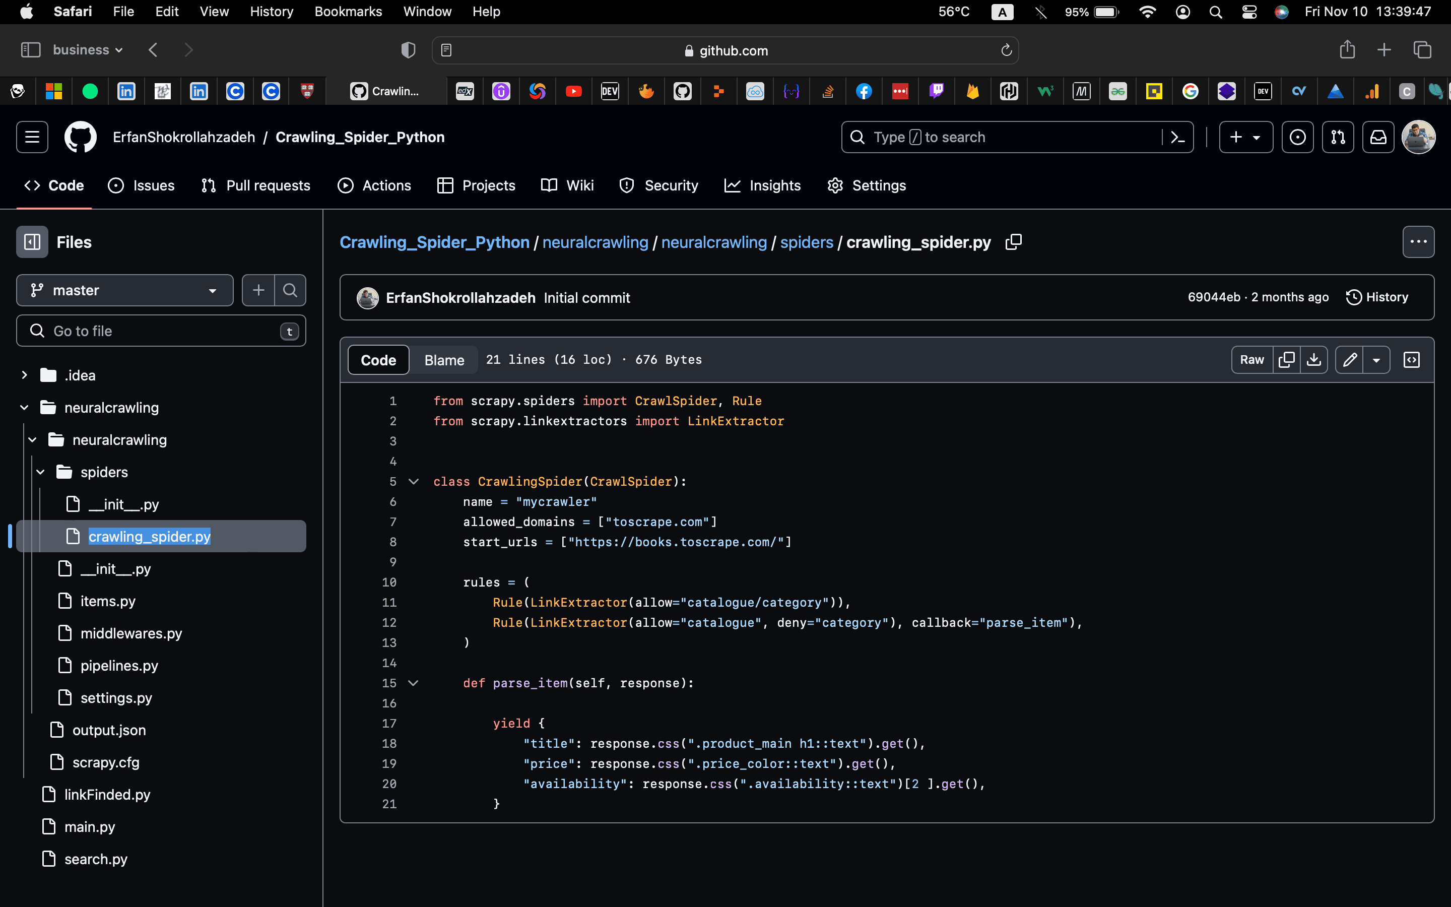Open Safari History menu

pos(271,12)
